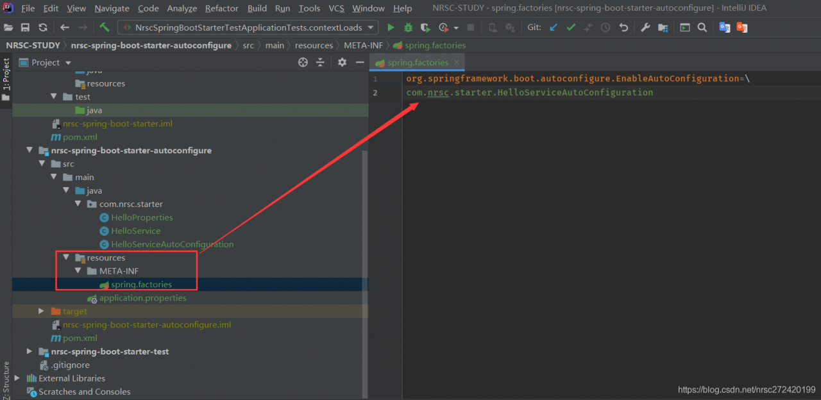821x400 pixels.
Task: Click the META-INF breadcrumb
Action: tap(364, 46)
